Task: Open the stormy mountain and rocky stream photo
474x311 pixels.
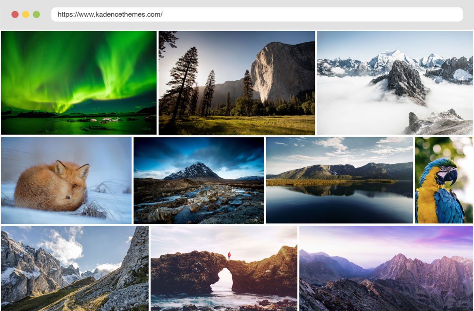Action: (199, 180)
